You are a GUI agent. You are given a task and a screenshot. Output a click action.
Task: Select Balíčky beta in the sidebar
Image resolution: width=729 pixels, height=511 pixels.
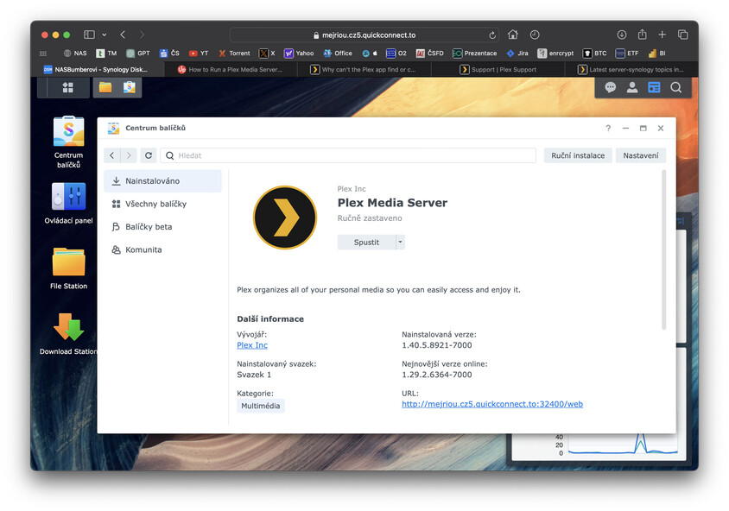[162, 227]
